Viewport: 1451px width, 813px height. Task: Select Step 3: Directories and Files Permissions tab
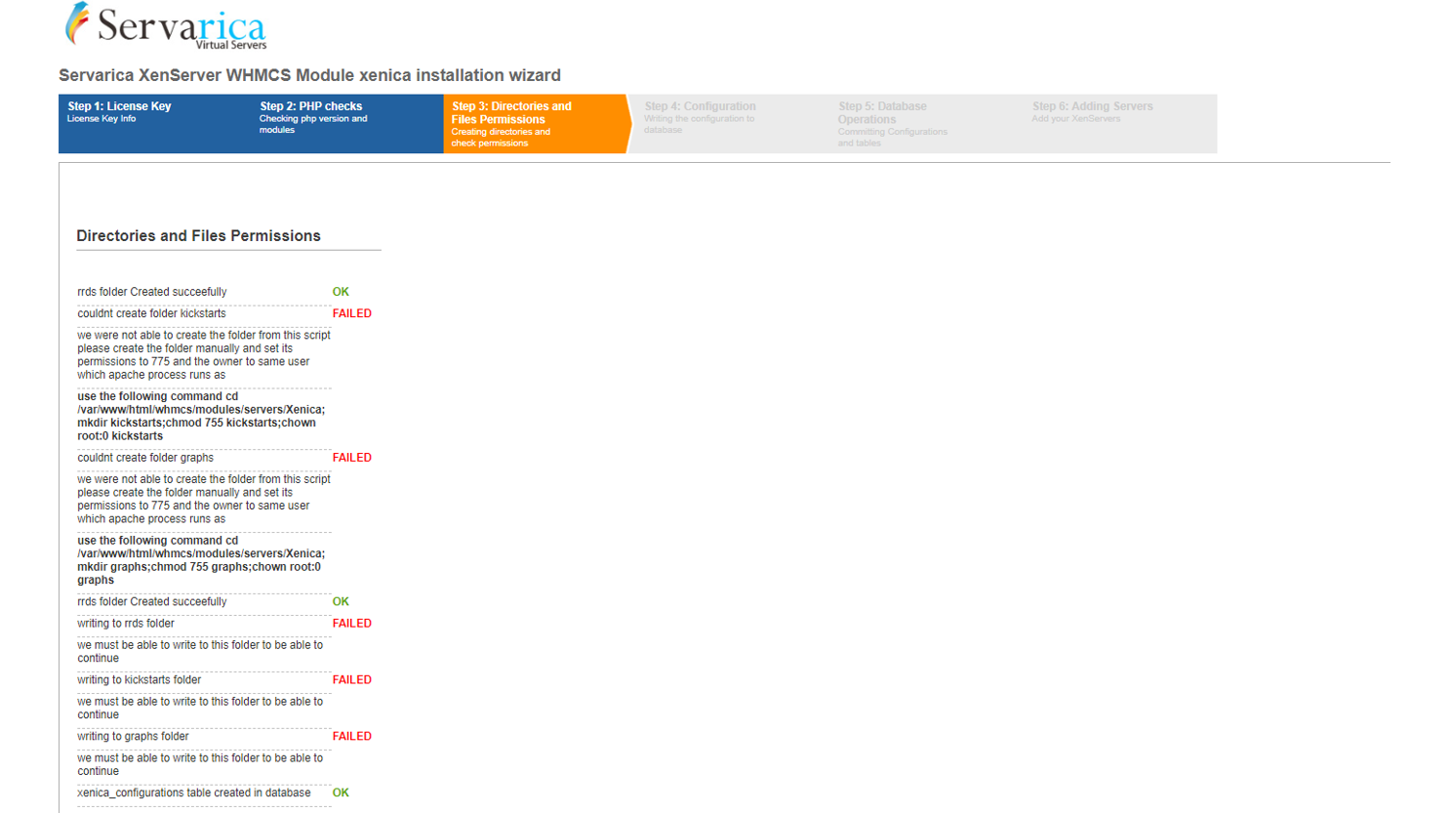[536, 124]
